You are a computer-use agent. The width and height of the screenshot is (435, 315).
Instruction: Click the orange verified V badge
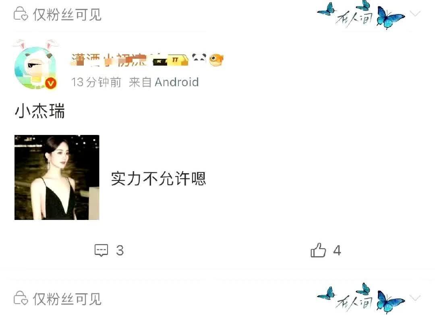(51, 83)
